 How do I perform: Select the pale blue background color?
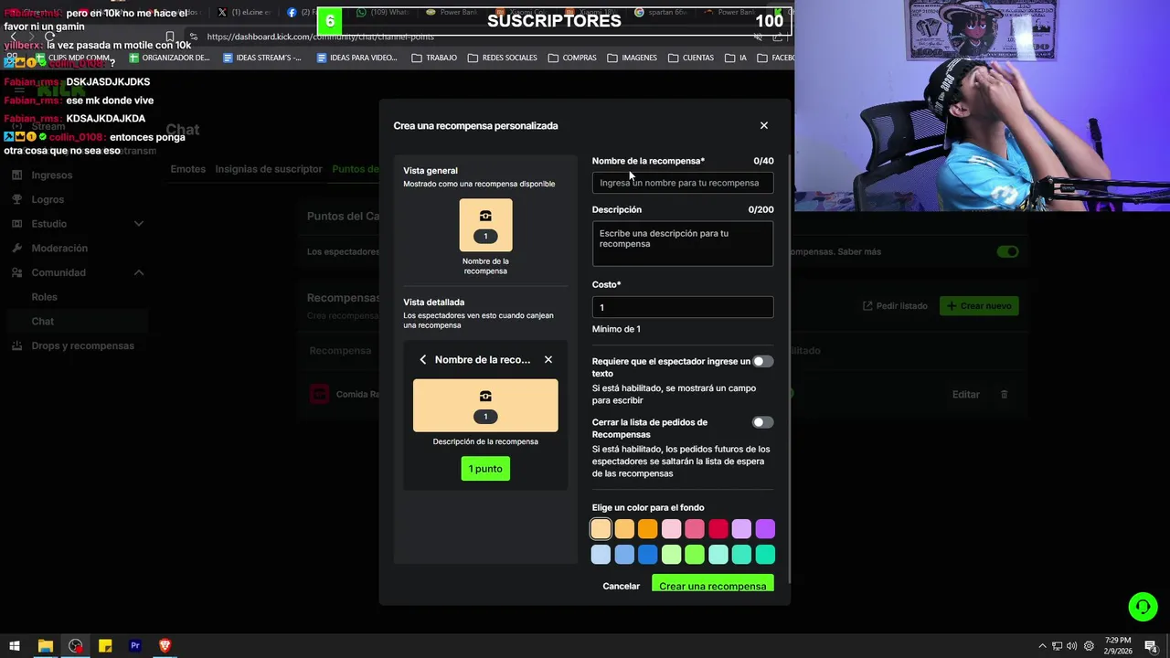click(601, 555)
